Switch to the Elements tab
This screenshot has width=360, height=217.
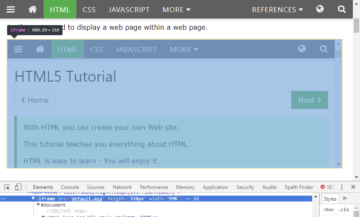click(43, 187)
